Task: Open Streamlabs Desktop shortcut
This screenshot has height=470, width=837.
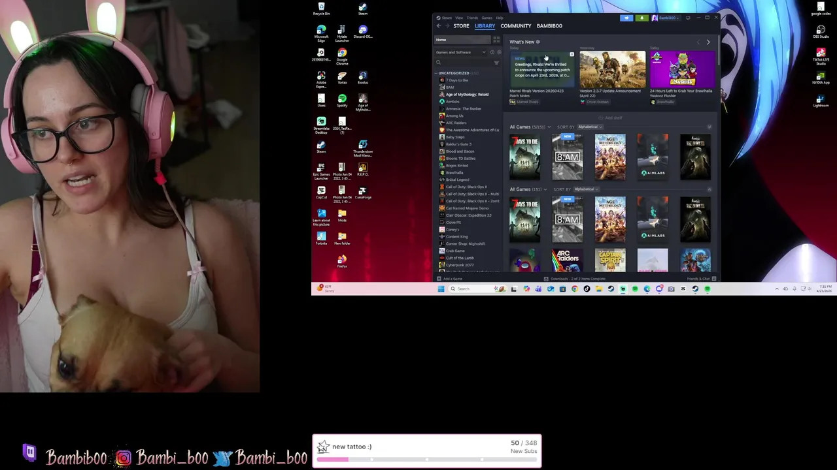Action: click(321, 124)
